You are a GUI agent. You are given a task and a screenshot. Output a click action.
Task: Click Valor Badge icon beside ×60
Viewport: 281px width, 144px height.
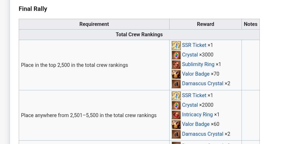(x=176, y=125)
